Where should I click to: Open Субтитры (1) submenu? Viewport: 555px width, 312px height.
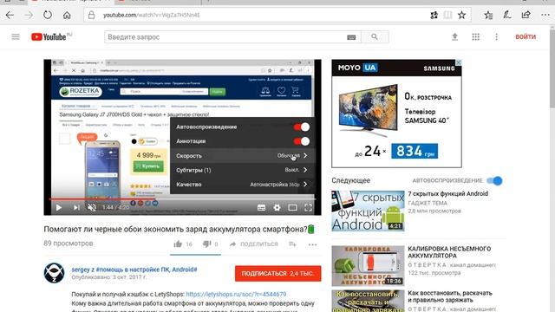(x=242, y=170)
